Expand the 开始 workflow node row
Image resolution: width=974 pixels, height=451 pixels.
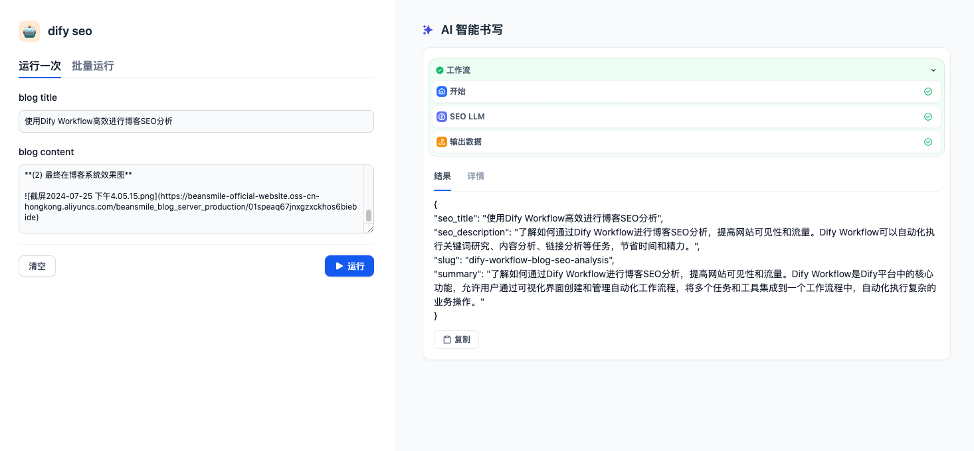tap(686, 92)
